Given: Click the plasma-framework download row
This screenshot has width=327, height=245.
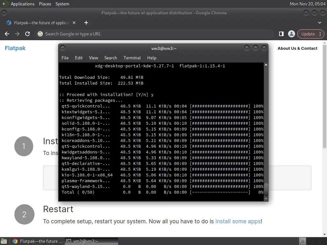Looking at the screenshot, I should coord(163,181).
